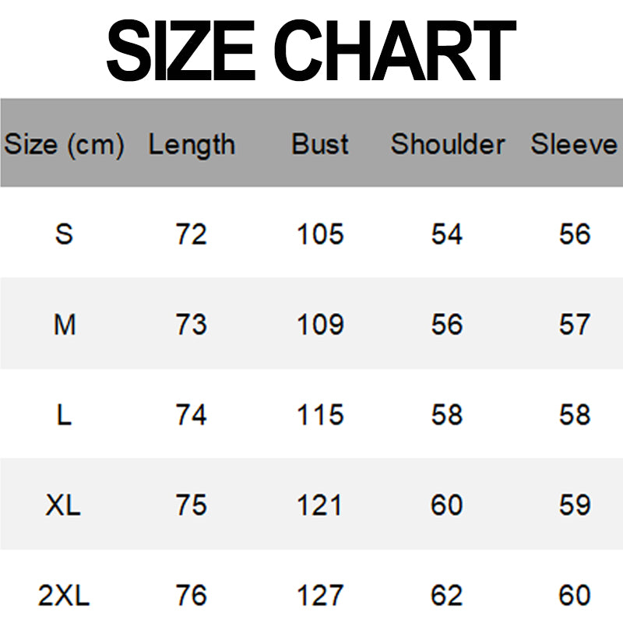
Task: Click the bust value 115 for size L
Action: point(320,415)
